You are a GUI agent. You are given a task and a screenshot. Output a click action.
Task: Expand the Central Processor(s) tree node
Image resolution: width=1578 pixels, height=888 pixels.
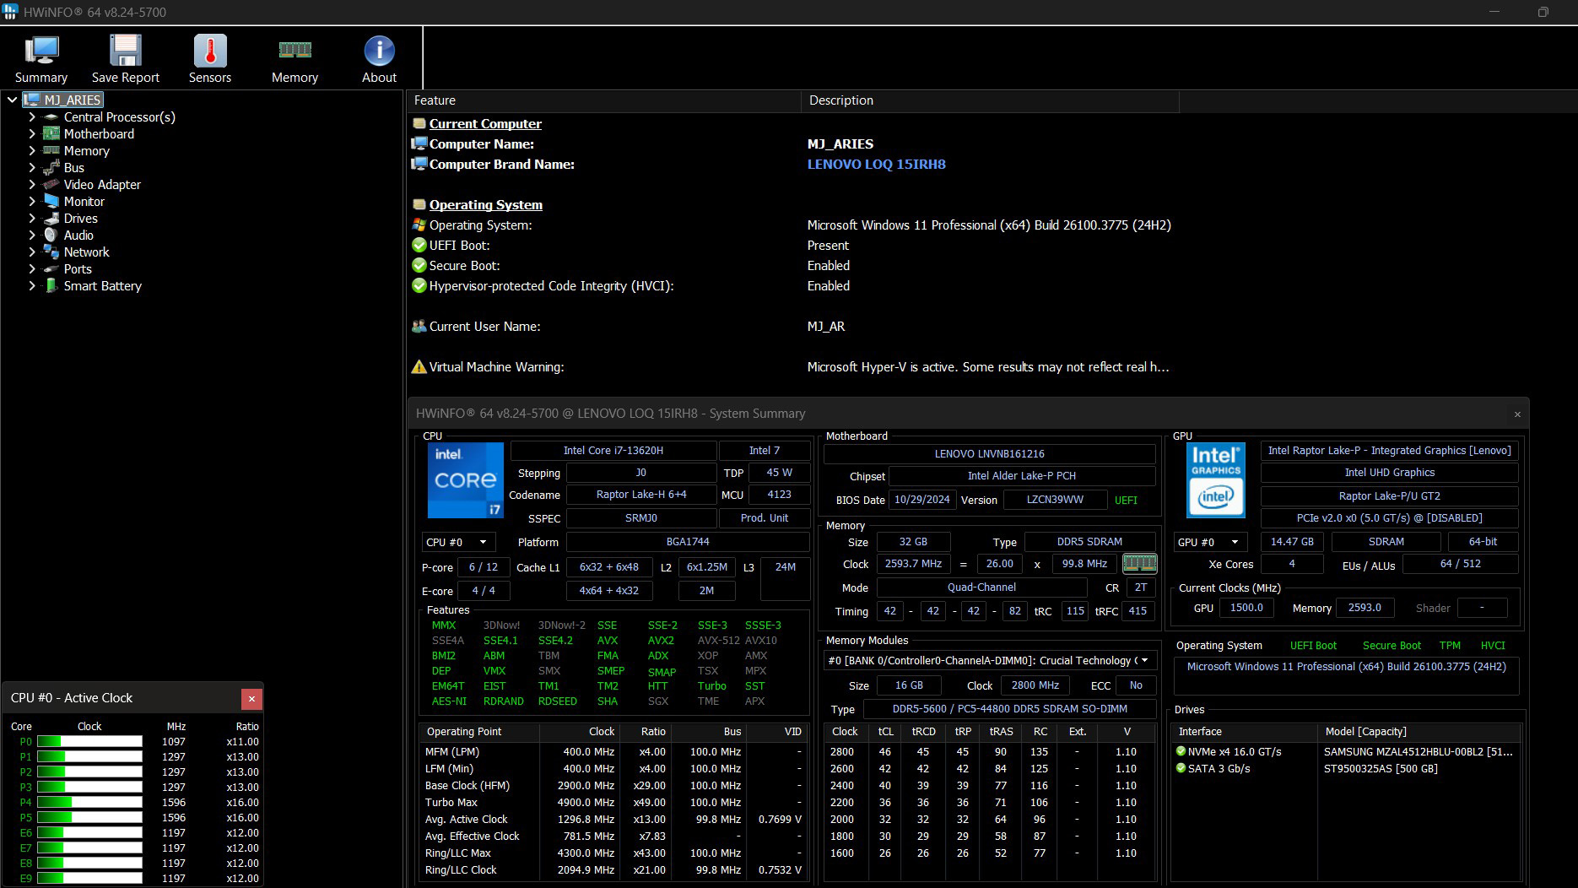(x=32, y=117)
